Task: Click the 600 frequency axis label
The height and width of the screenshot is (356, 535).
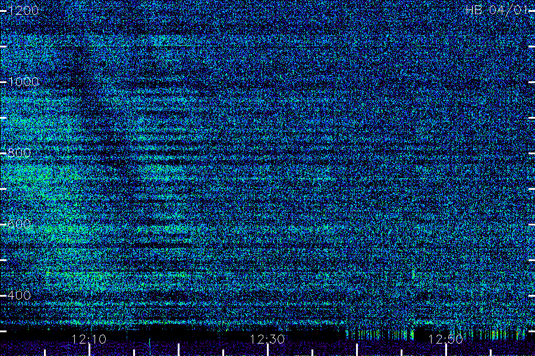Action: [19, 224]
